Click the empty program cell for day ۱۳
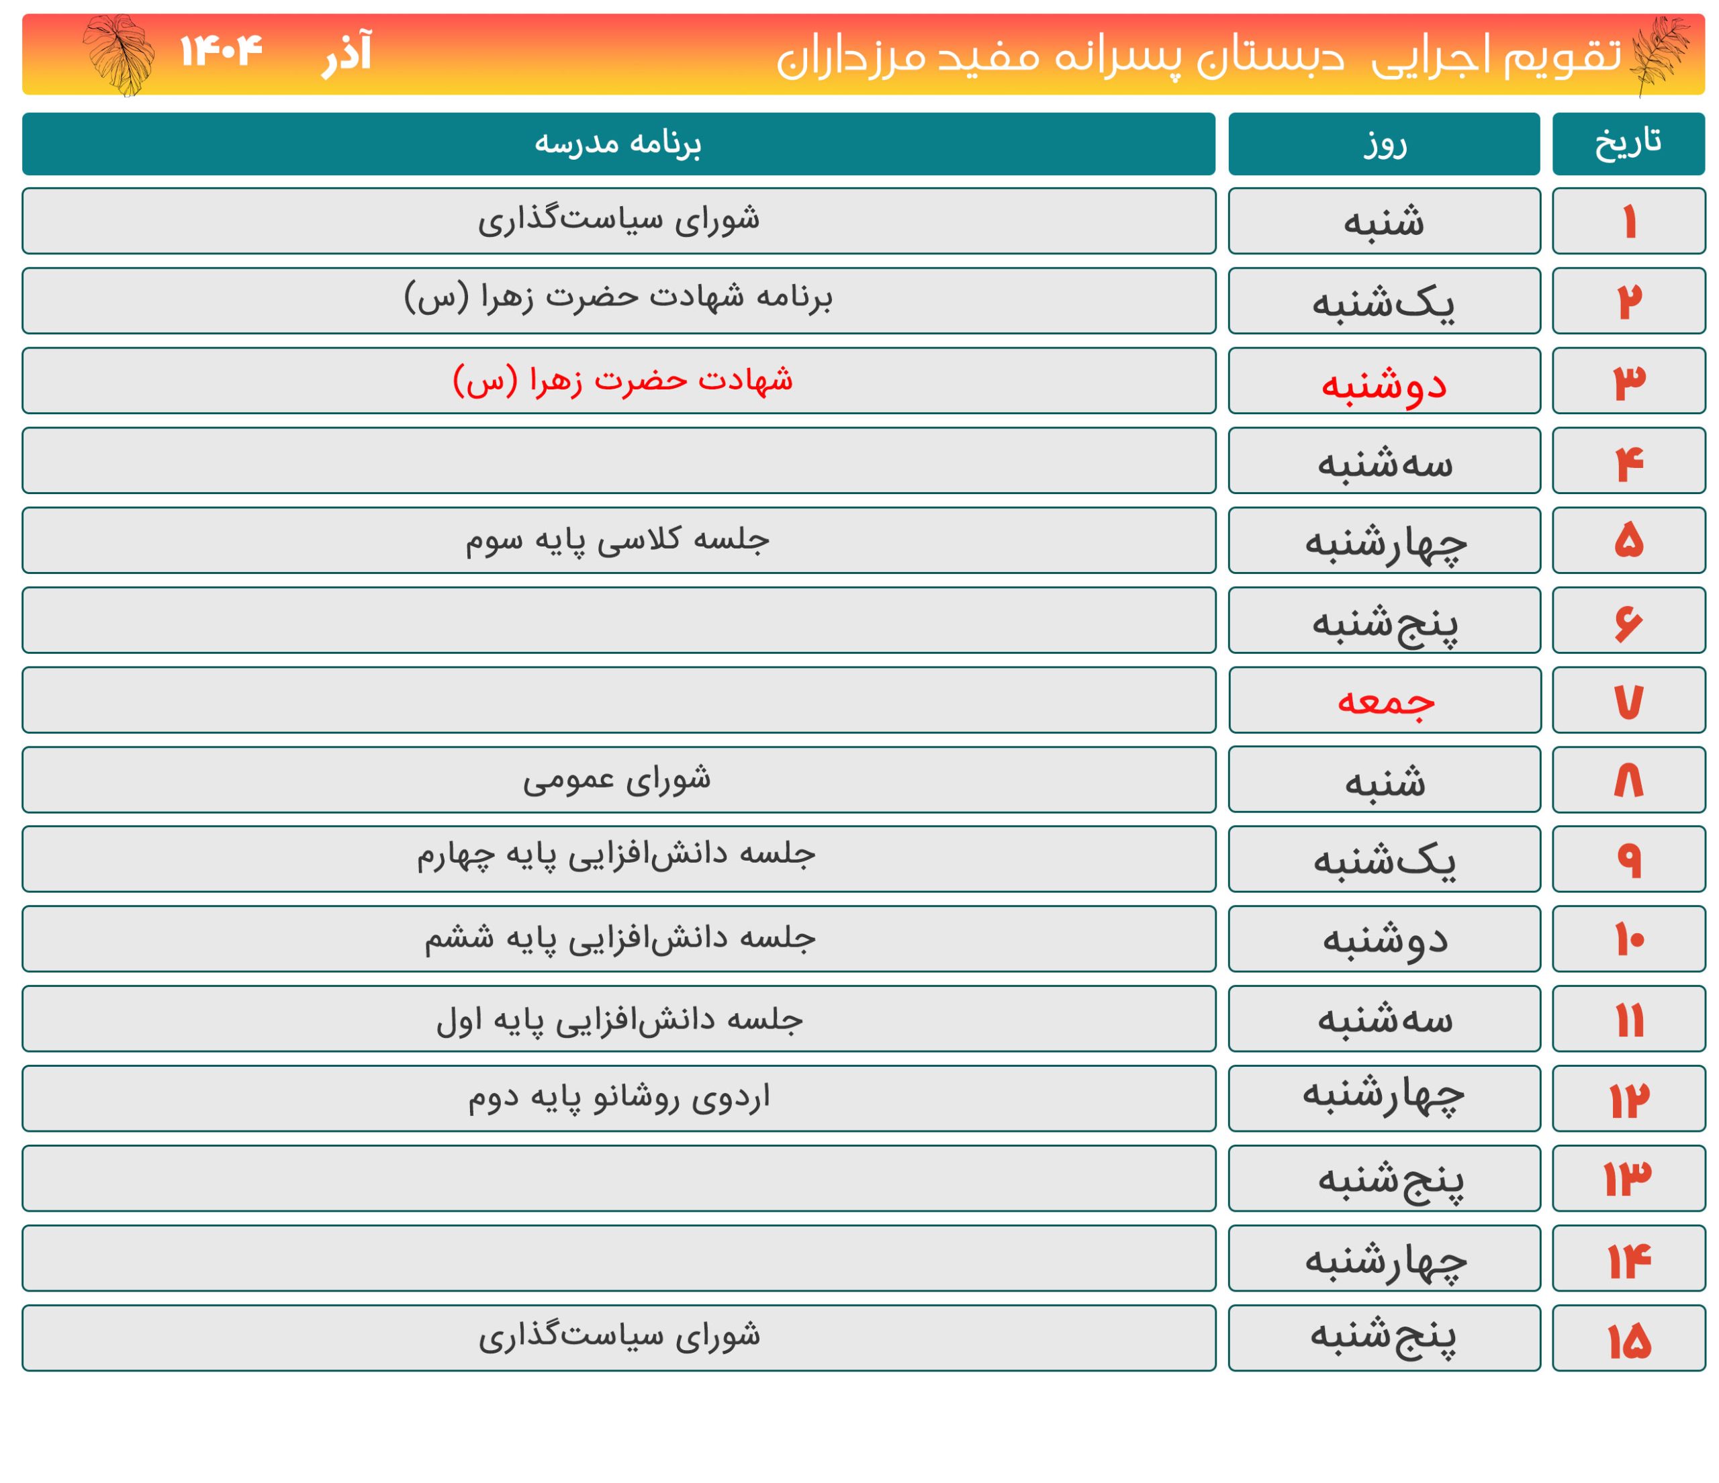The width and height of the screenshot is (1719, 1483). [x=618, y=1178]
